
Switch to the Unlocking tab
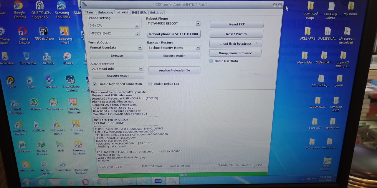(x=105, y=12)
